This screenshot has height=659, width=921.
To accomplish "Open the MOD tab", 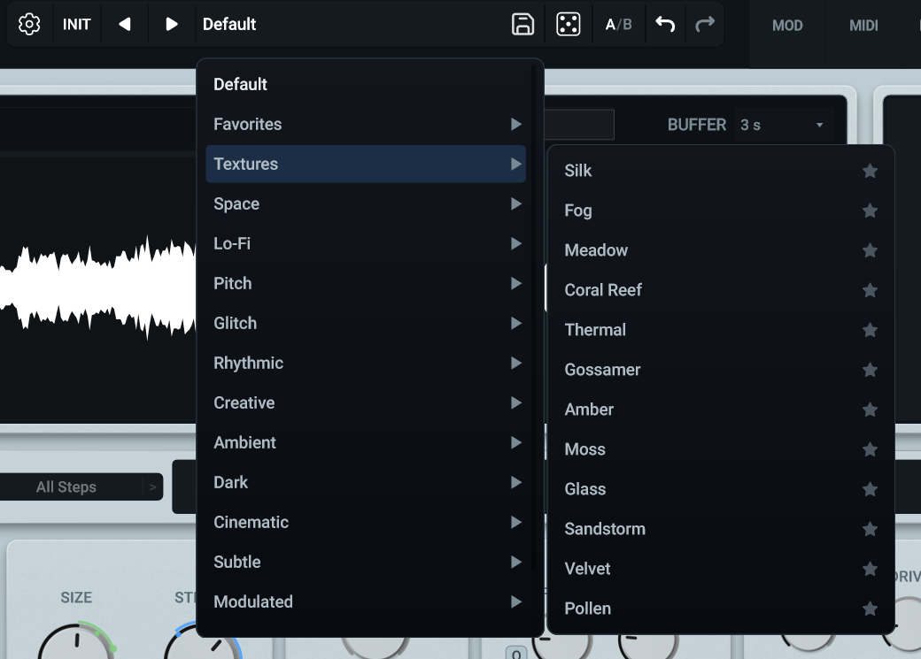I will pyautogui.click(x=787, y=26).
